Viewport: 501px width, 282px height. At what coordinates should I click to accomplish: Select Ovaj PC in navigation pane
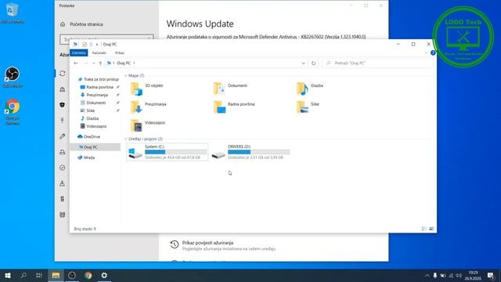click(96, 147)
